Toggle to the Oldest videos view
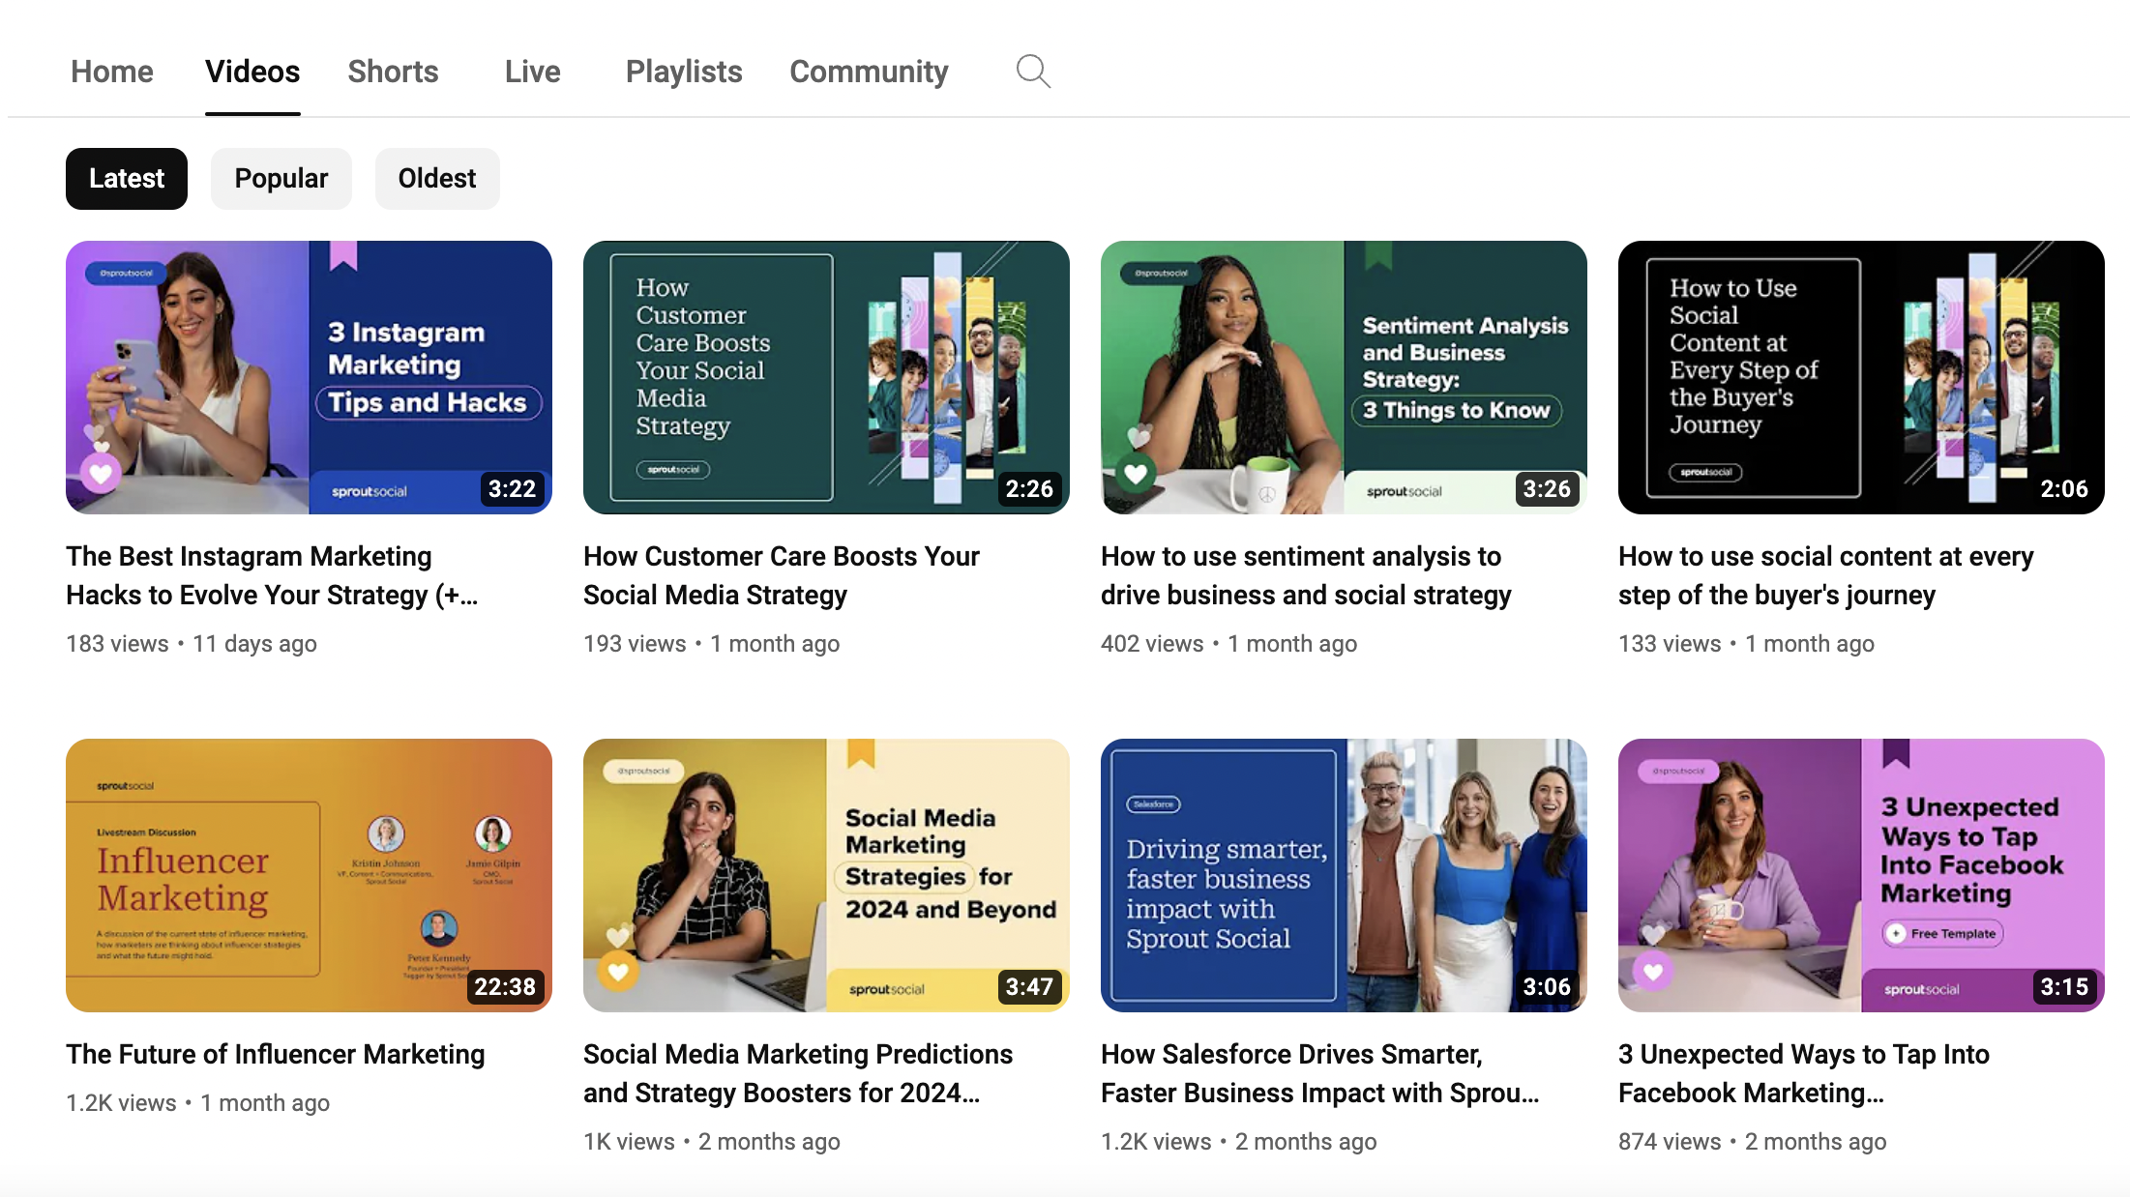The width and height of the screenshot is (2130, 1197). tap(436, 177)
